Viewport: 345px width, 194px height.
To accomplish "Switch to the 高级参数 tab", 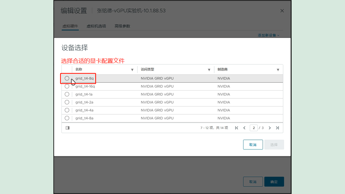I will tap(122, 26).
